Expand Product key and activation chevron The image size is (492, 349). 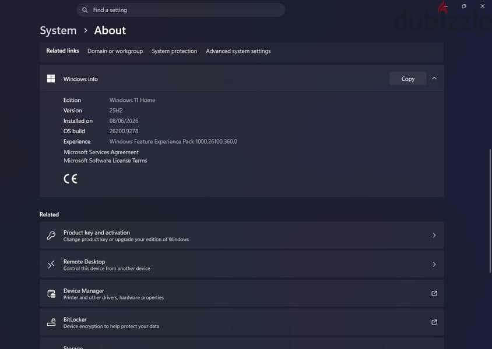434,236
